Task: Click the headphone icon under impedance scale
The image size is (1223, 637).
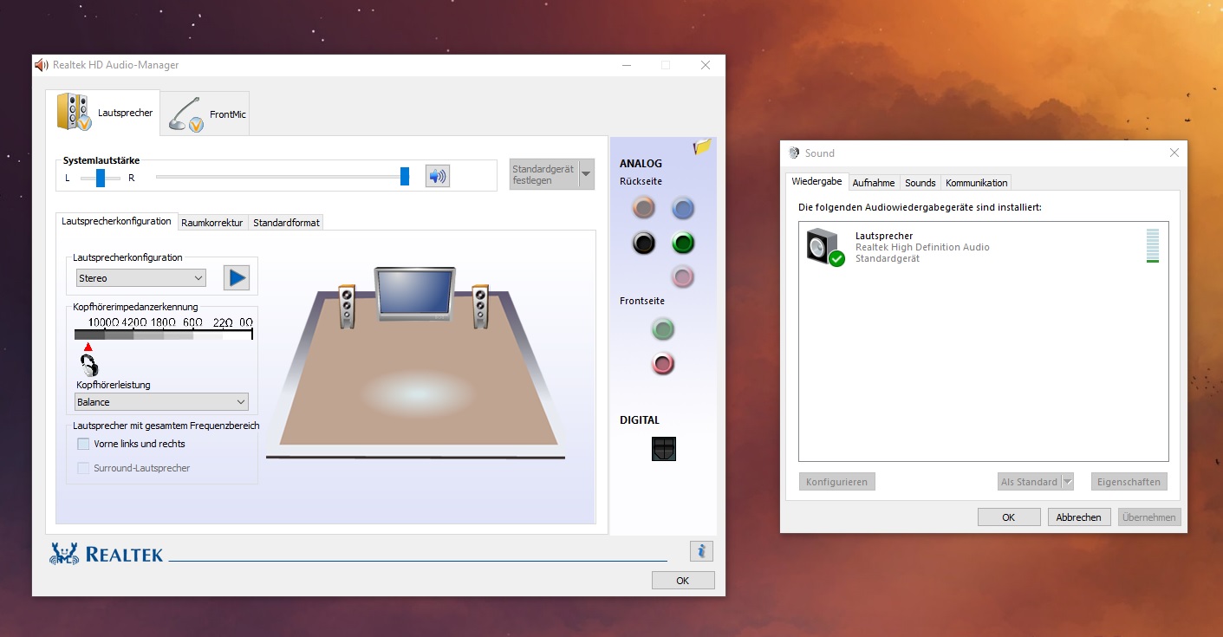Action: 89,365
